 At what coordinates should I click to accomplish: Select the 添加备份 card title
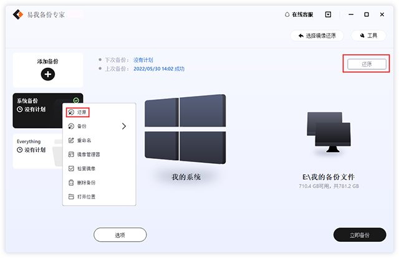pos(47,61)
